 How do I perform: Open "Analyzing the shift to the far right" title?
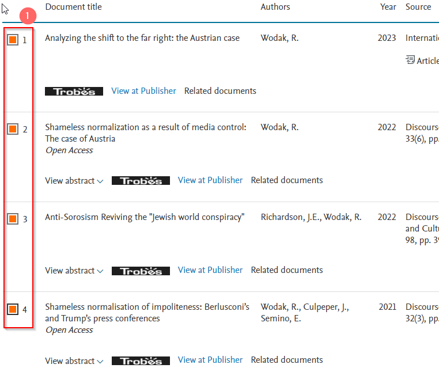[142, 38]
